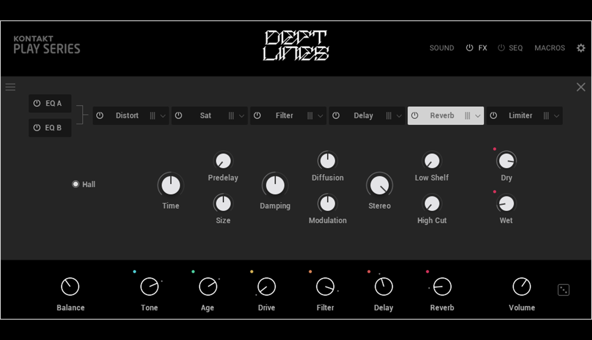This screenshot has height=340, width=592.
Task: Select the Sat effect slot
Action: pyautogui.click(x=209, y=115)
